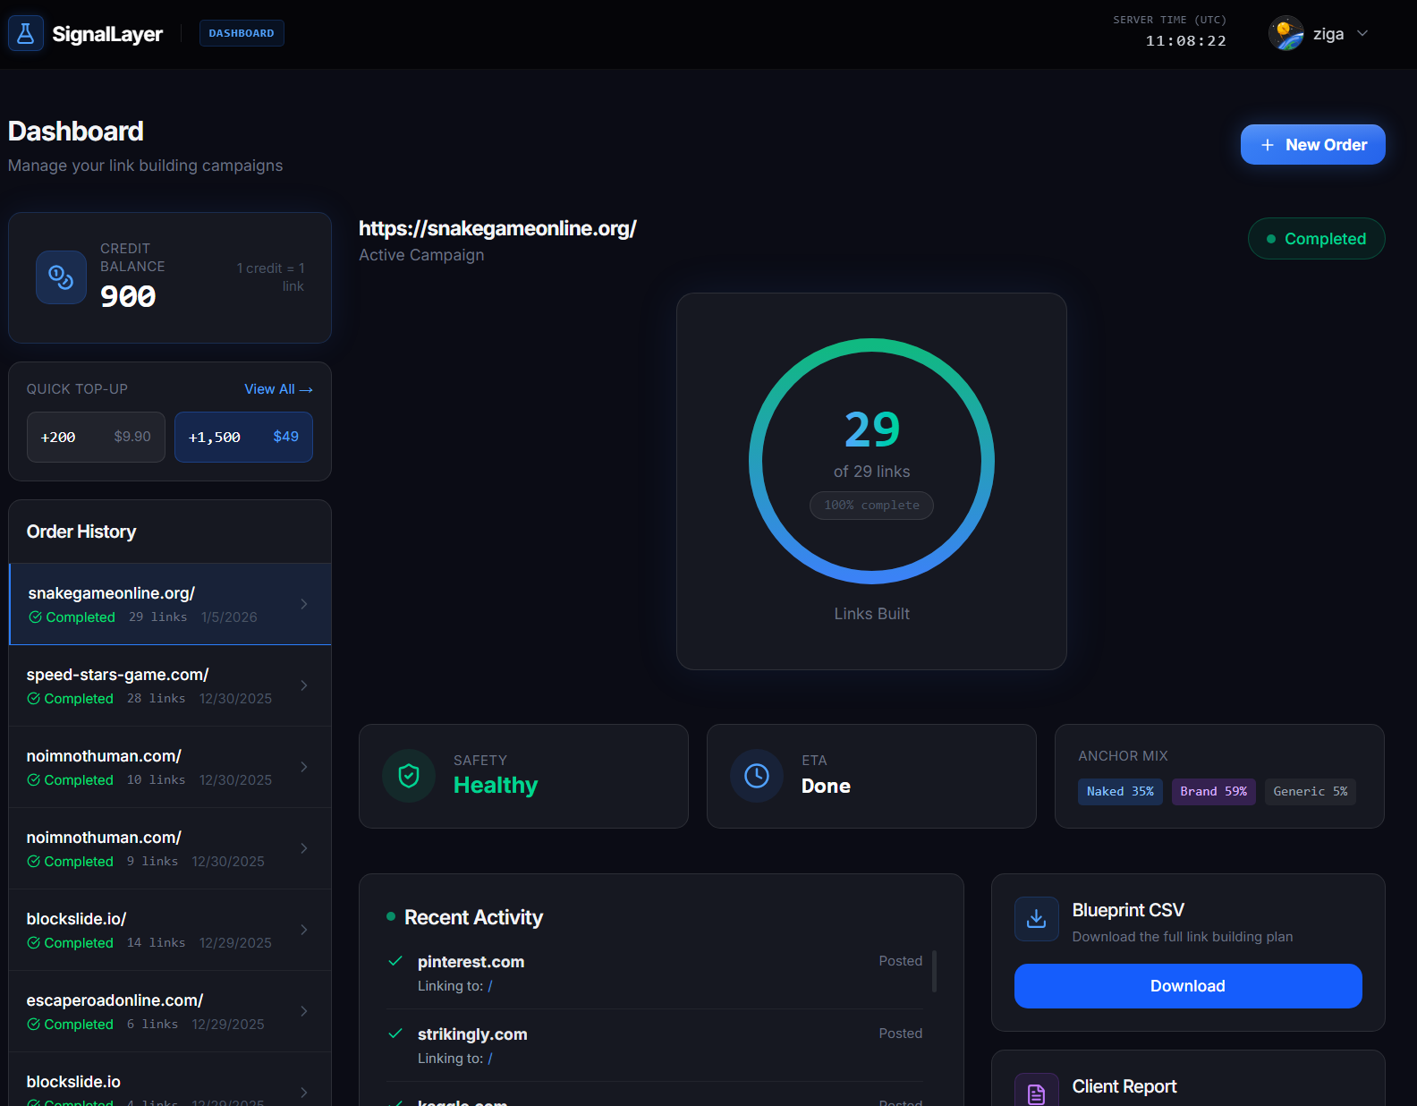
Task: Choose the +200 credits $9.90 top-up
Action: [96, 437]
